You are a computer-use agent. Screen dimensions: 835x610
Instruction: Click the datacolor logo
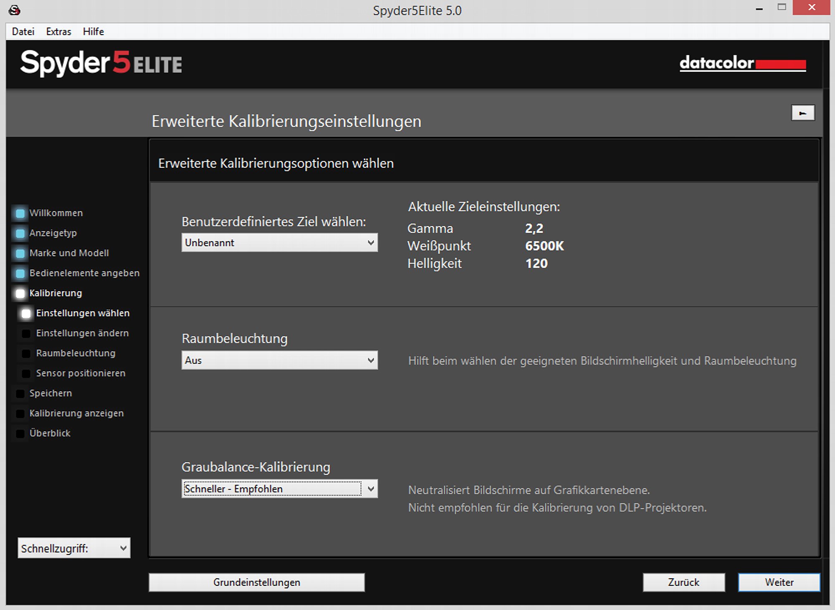point(742,63)
